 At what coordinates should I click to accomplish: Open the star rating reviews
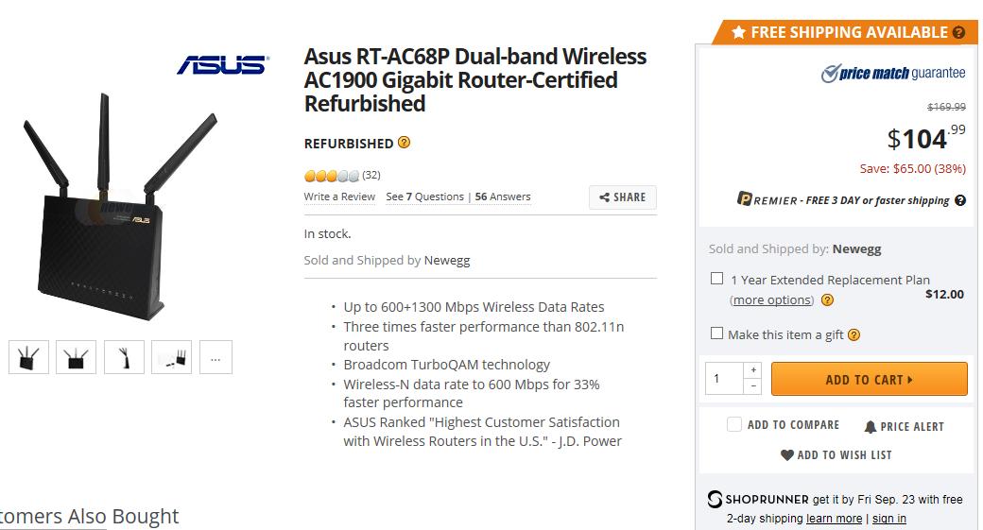pyautogui.click(x=332, y=176)
